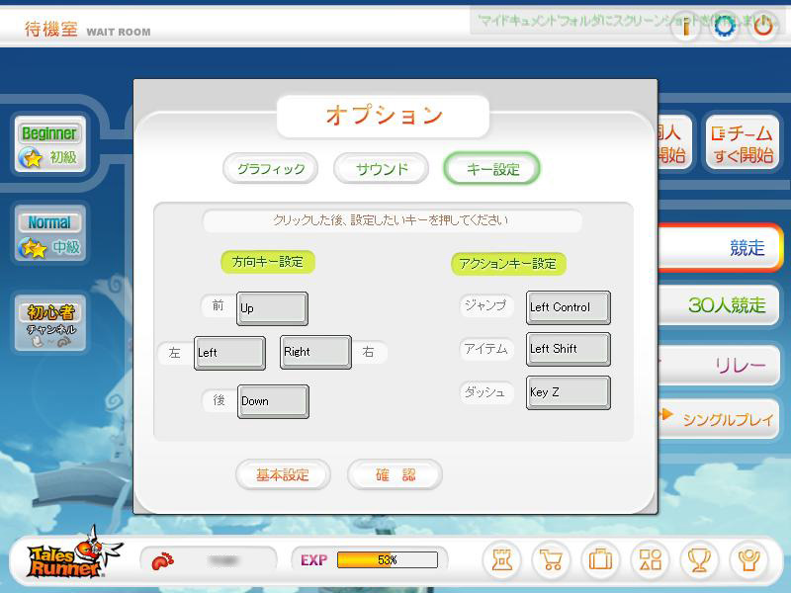The image size is (791, 593).
Task: Open the briefcase inventory icon
Action: point(600,559)
